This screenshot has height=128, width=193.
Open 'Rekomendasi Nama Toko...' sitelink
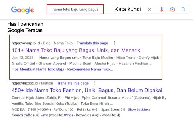point(90,69)
